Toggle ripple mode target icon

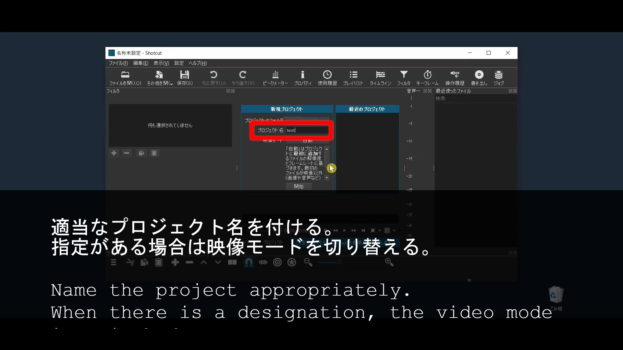click(x=277, y=262)
